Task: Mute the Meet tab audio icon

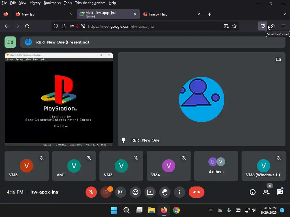Action: (83, 12)
